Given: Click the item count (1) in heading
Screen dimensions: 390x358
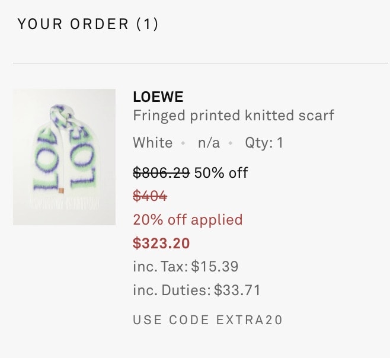Looking at the screenshot, I should pos(147,24).
